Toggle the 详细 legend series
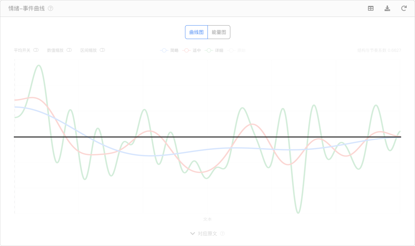 [214, 50]
